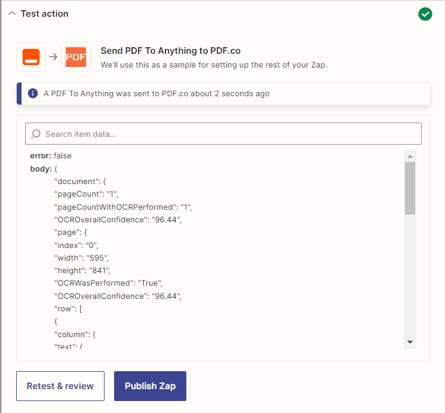Click the orange trigger app icon
The image size is (445, 413).
click(31, 57)
